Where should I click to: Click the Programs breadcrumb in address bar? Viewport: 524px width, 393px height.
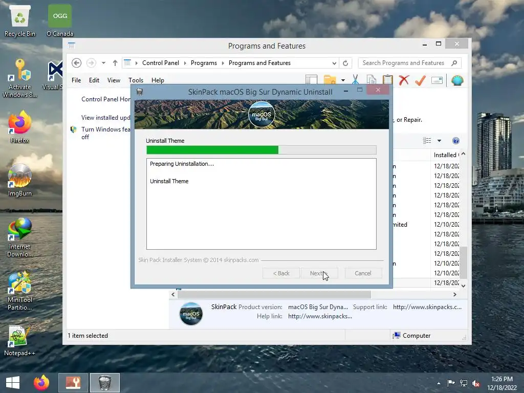[204, 63]
